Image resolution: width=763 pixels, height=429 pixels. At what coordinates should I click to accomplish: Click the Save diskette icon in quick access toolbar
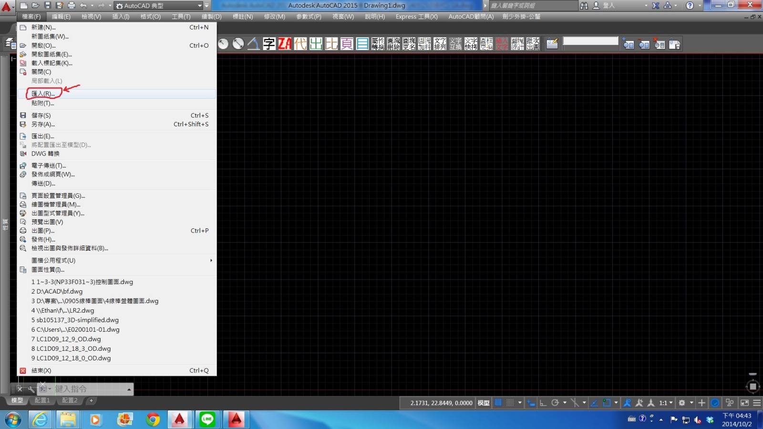[47, 6]
